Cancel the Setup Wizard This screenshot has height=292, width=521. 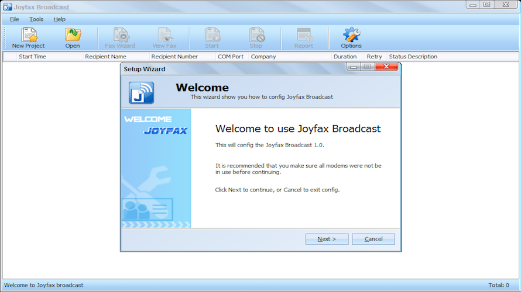point(373,239)
